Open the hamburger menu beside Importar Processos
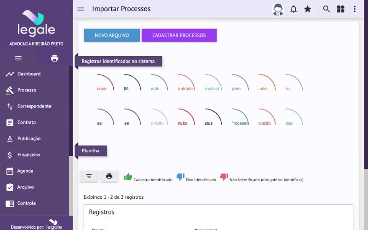This screenshot has width=368, height=230. click(80, 9)
